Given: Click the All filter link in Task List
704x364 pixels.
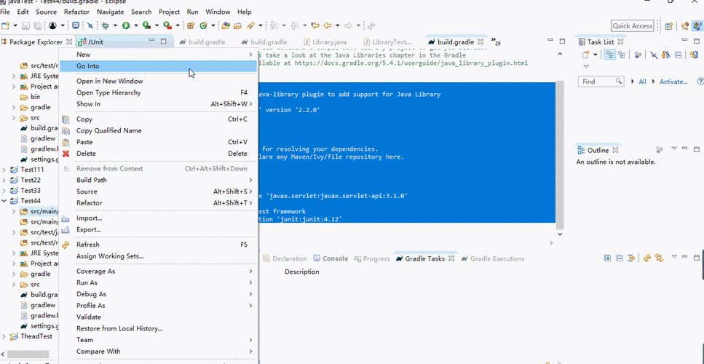Looking at the screenshot, I should tap(643, 82).
